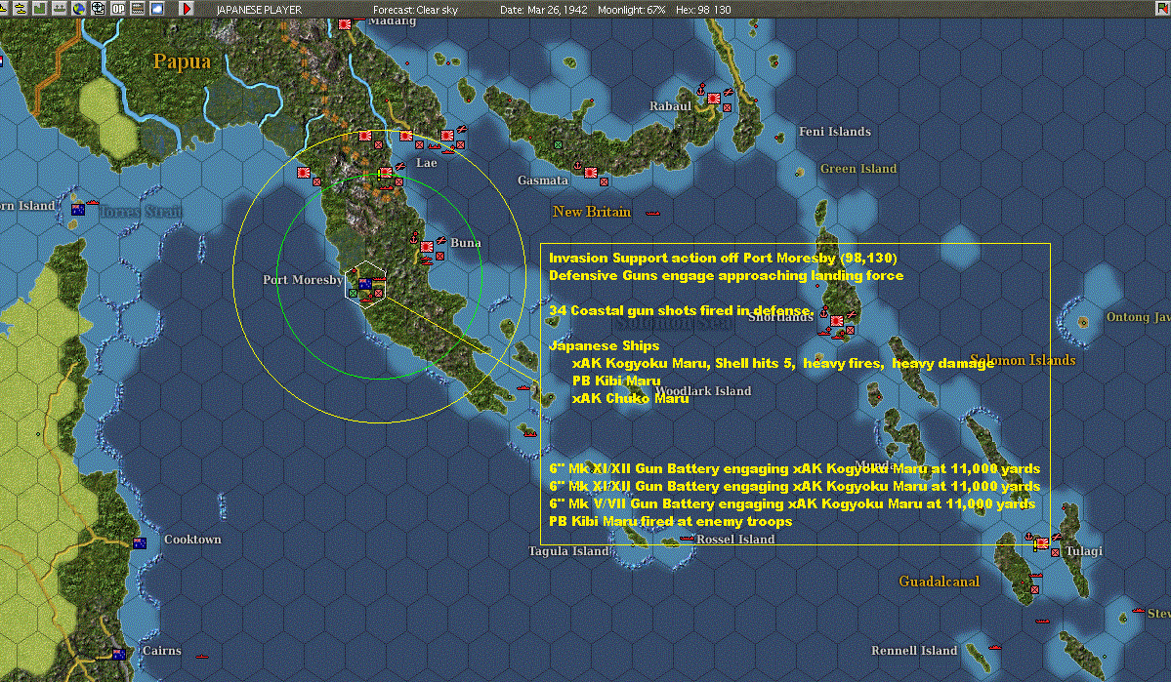Click the striped list toolbar icon after OP

[x=138, y=9]
